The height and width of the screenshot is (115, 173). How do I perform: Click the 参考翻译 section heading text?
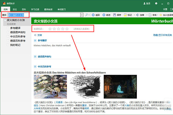click(x=42, y=41)
